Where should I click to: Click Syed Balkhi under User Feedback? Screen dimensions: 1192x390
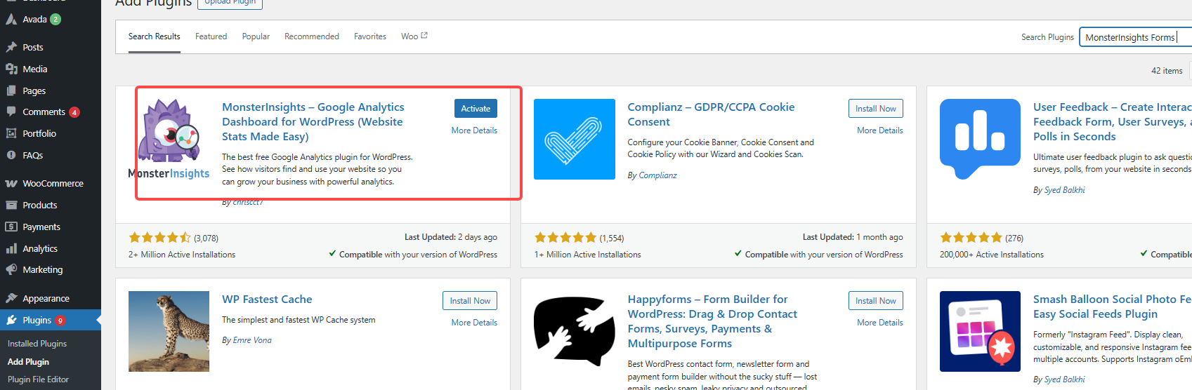pos(1064,190)
